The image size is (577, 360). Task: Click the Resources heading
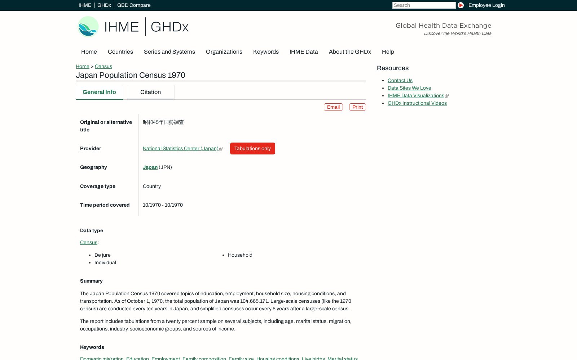pos(393,68)
